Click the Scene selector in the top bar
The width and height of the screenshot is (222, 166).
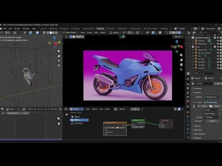182,29
